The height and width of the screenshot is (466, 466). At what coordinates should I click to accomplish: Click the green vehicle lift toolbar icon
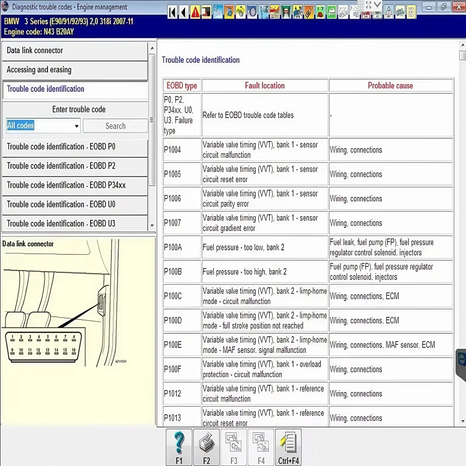click(331, 12)
